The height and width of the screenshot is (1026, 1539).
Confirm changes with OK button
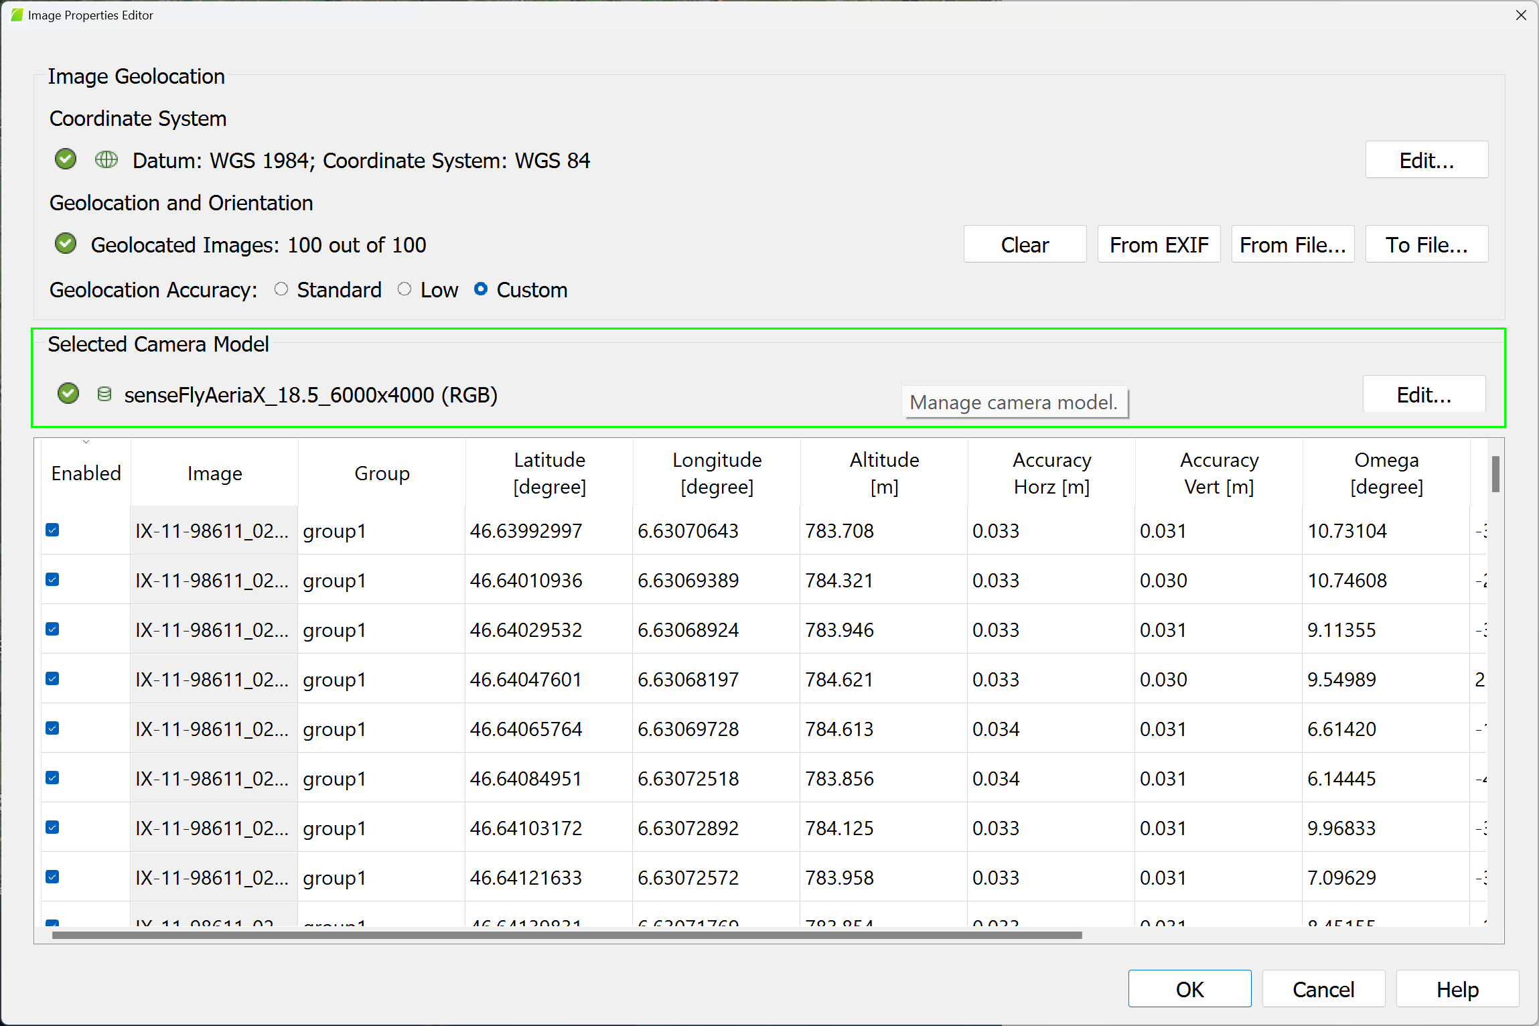click(x=1189, y=988)
